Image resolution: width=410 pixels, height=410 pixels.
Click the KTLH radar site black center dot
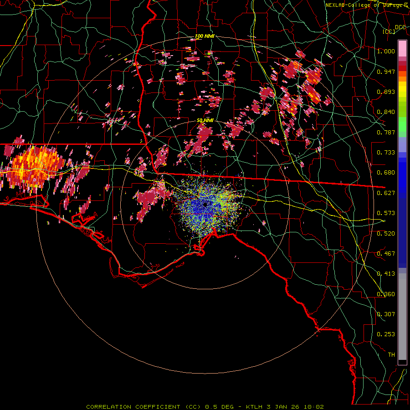coord(205,205)
